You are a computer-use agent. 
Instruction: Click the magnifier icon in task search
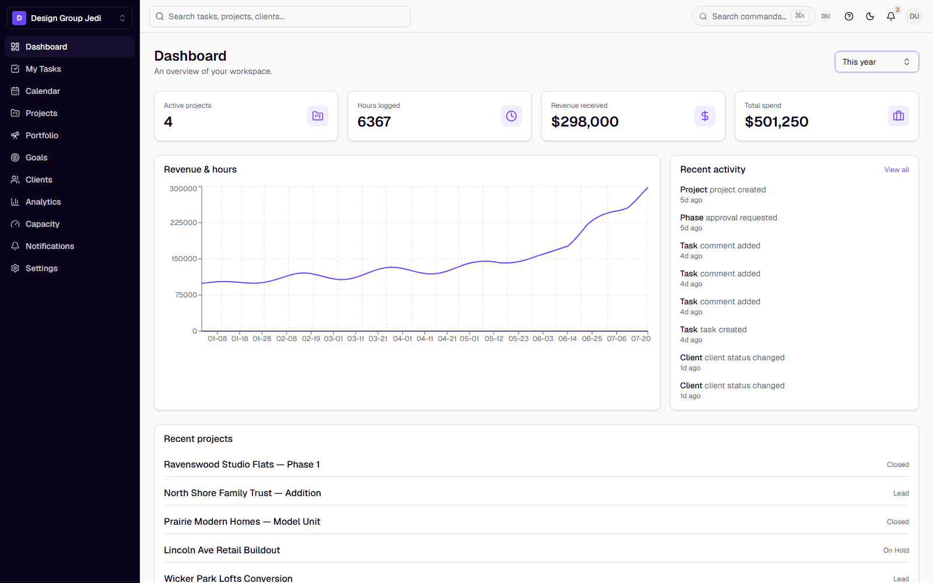(160, 16)
